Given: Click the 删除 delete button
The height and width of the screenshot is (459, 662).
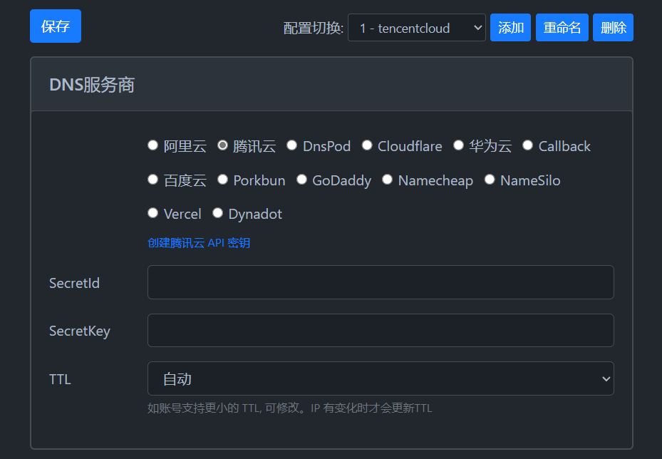Looking at the screenshot, I should coord(613,28).
